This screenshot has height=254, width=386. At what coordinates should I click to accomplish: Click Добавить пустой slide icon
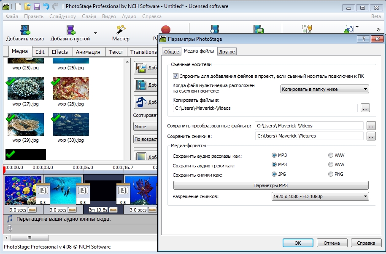pyautogui.click(x=70, y=30)
